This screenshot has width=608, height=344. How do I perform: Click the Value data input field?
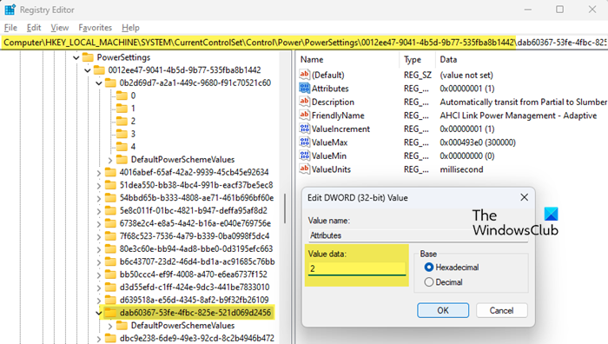[x=357, y=268]
